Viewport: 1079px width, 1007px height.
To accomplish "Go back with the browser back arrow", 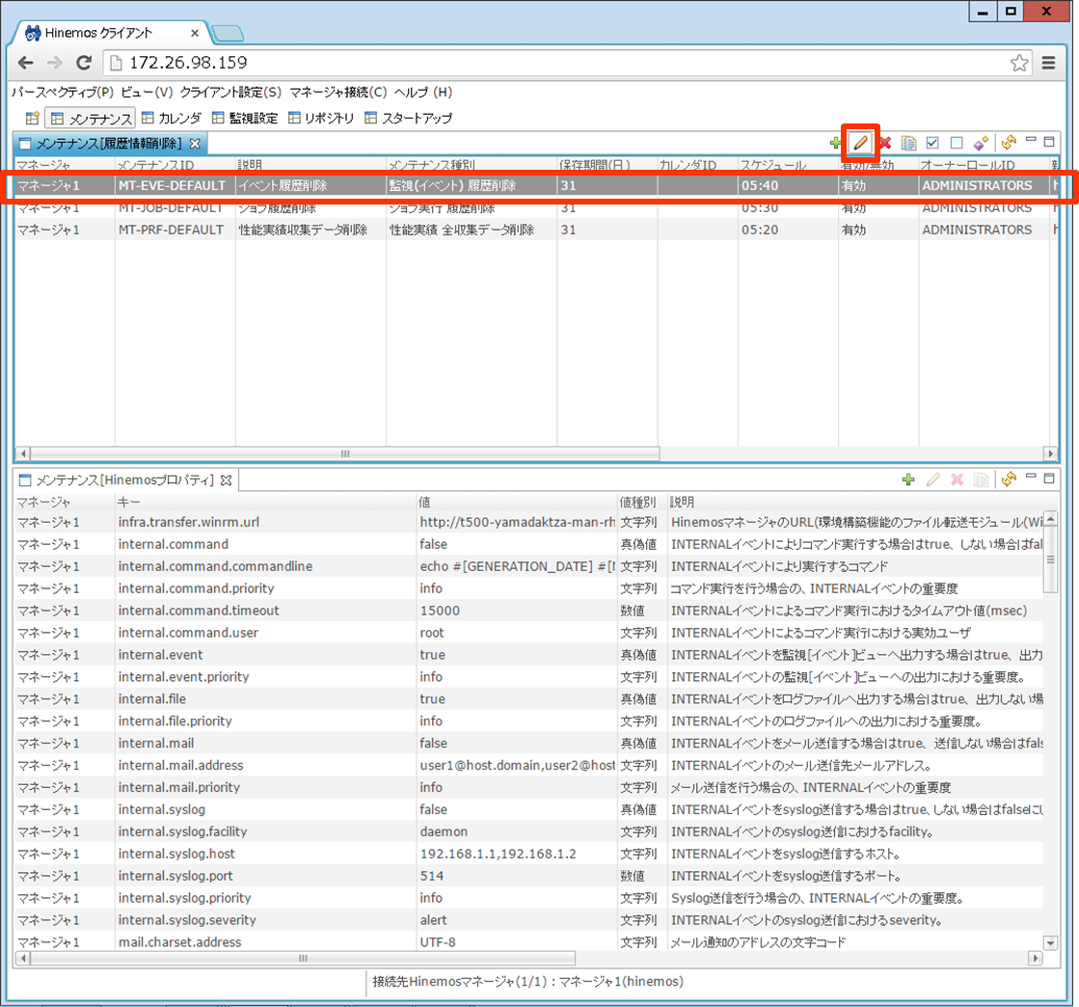I will click(25, 63).
